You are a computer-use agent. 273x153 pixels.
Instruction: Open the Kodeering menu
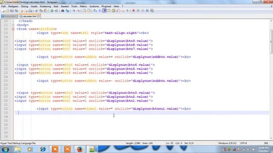46,6
